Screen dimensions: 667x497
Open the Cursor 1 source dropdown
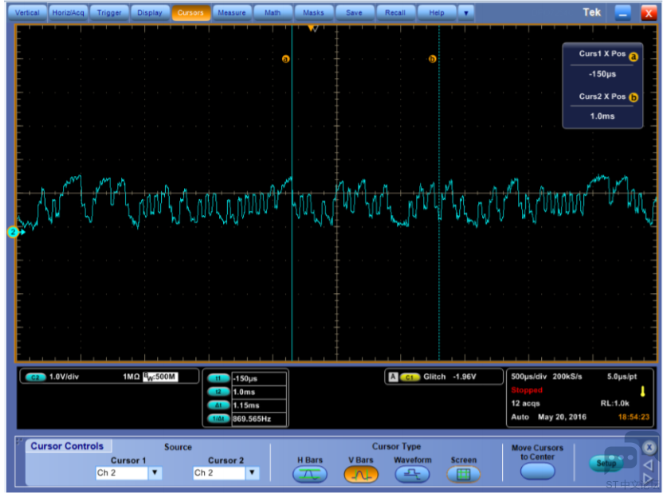(x=155, y=473)
